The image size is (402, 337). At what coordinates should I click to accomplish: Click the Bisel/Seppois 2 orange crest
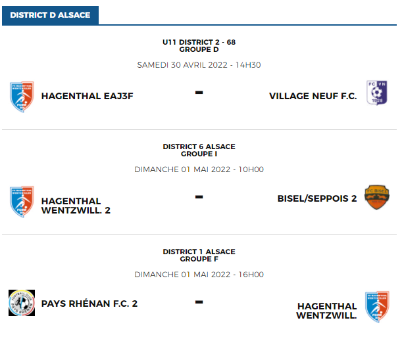click(376, 197)
